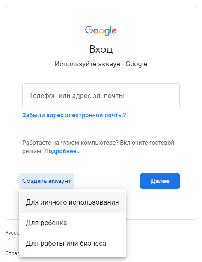Focus the phone or email input field
The height and width of the screenshot is (262, 202).
point(101,95)
